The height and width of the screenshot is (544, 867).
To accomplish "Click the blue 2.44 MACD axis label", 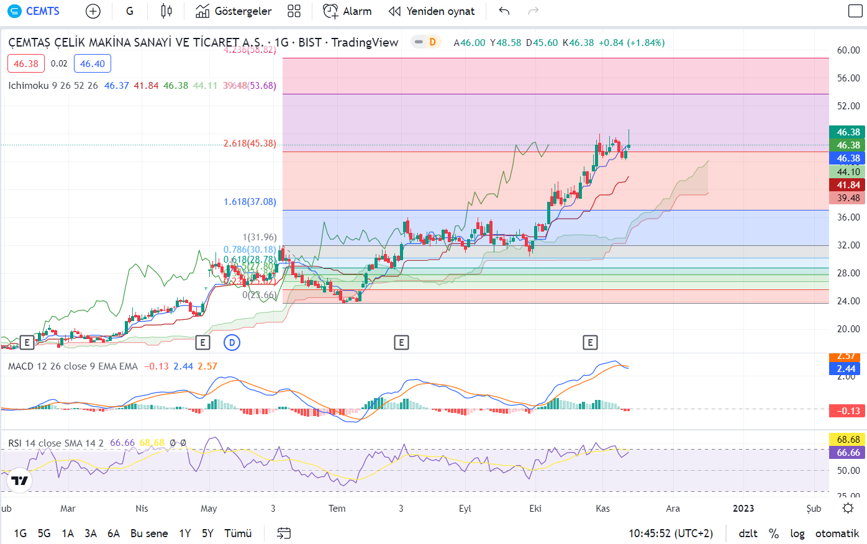I will click(x=847, y=369).
